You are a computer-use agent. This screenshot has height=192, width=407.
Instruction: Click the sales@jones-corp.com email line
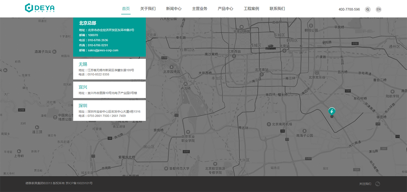coord(99,50)
